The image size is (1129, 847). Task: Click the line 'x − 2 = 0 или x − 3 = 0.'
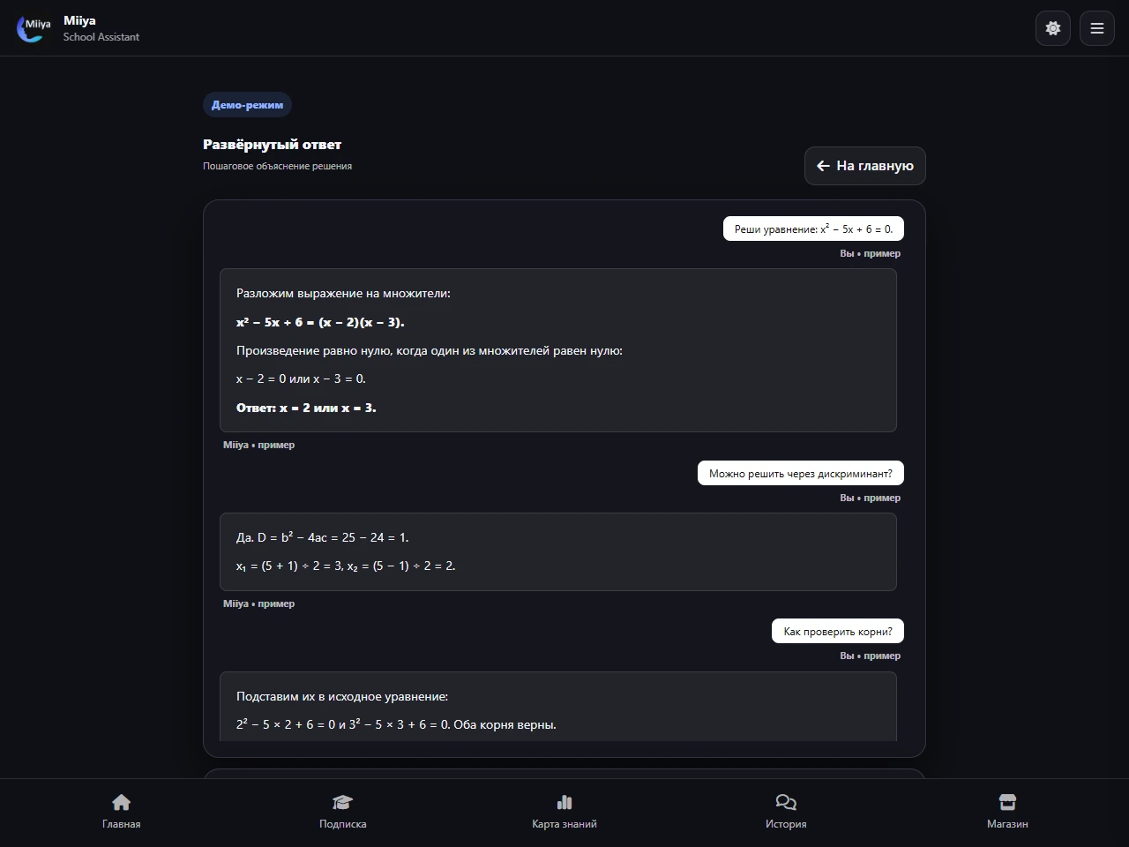click(301, 379)
